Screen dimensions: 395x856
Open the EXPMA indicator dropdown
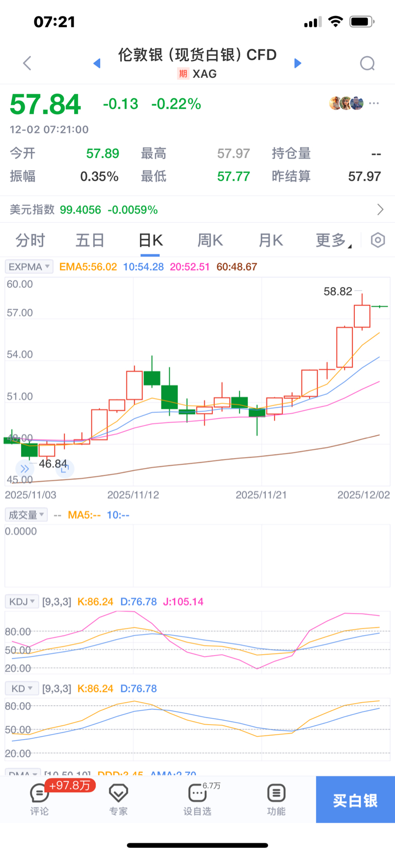pos(29,267)
